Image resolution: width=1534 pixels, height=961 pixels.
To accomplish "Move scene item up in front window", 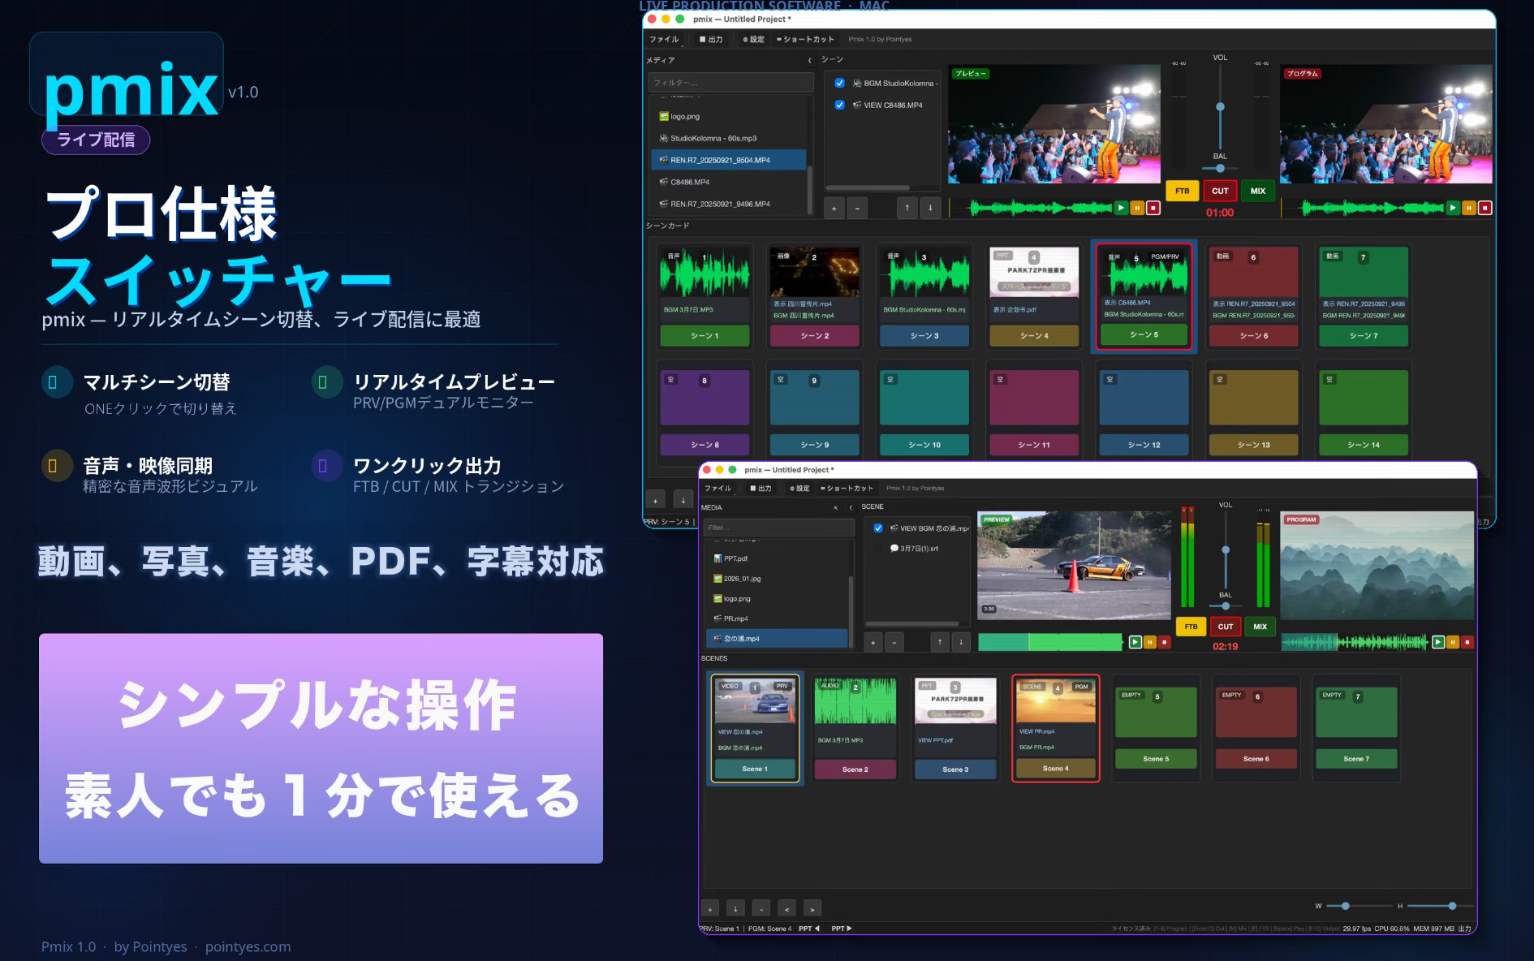I will (x=939, y=642).
